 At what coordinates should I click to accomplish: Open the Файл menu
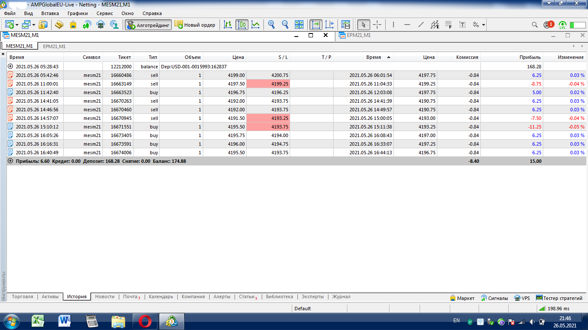9,13
